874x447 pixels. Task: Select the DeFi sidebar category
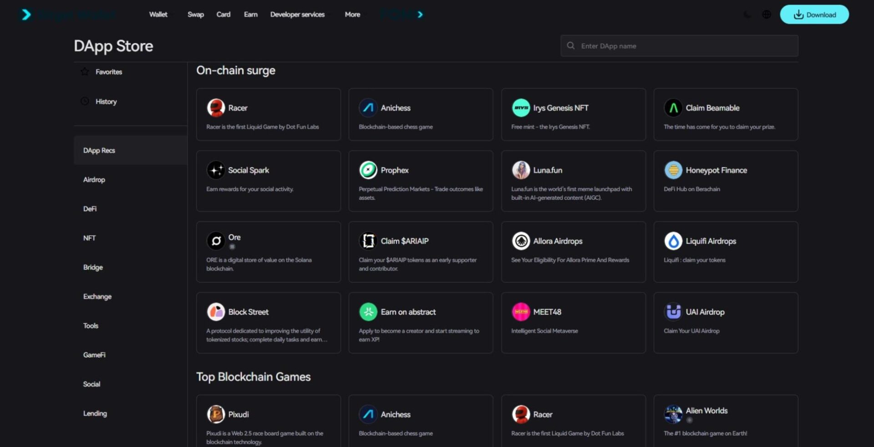[90, 208]
